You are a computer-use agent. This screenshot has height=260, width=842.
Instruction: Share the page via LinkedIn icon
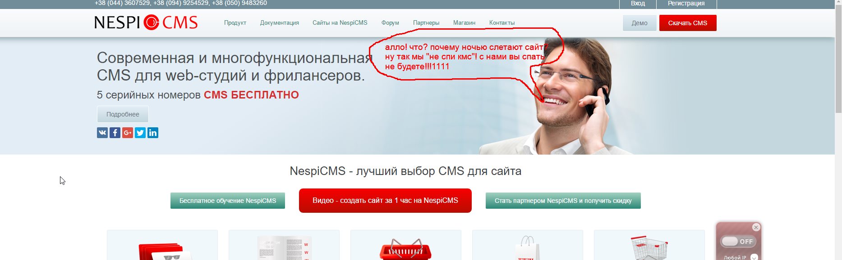click(x=153, y=133)
